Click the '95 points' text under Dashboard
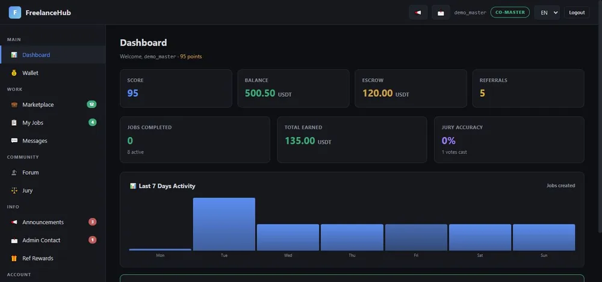This screenshot has height=282, width=602. coord(191,57)
